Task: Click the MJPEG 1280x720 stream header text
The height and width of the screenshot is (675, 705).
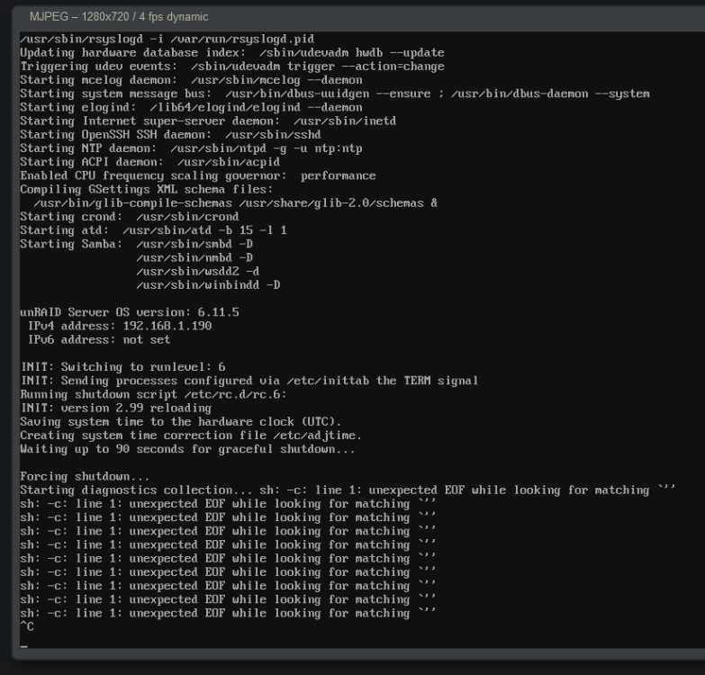Action: (x=119, y=17)
